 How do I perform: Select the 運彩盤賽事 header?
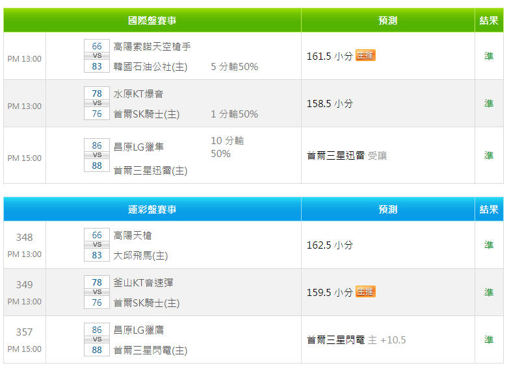point(152,209)
